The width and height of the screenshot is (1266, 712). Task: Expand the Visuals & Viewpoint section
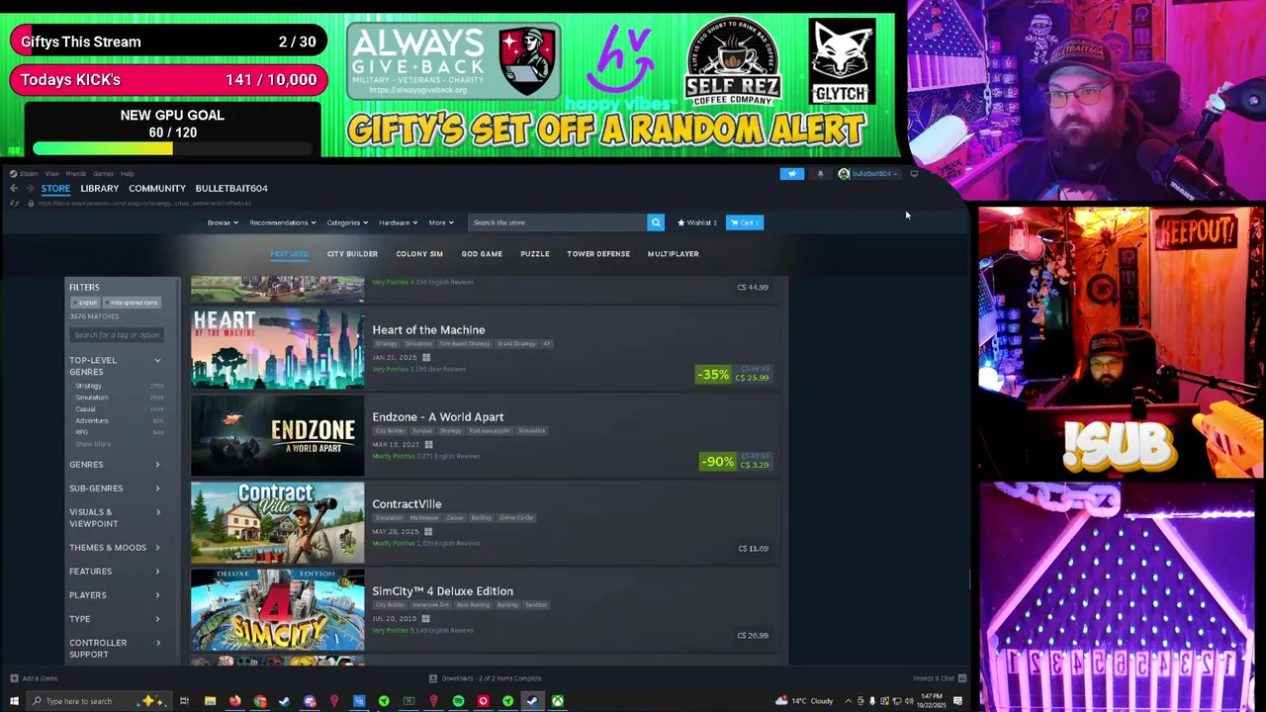click(115, 518)
